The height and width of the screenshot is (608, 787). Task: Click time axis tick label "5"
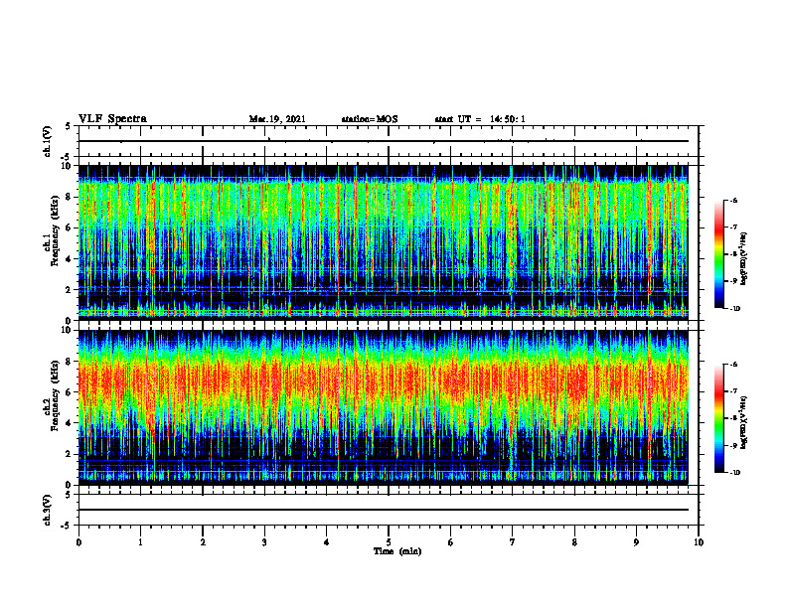[x=389, y=542]
